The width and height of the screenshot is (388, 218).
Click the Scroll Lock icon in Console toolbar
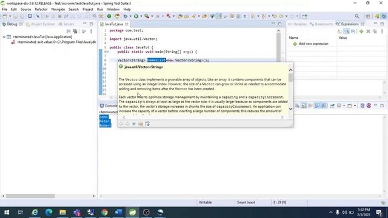click(x=304, y=105)
